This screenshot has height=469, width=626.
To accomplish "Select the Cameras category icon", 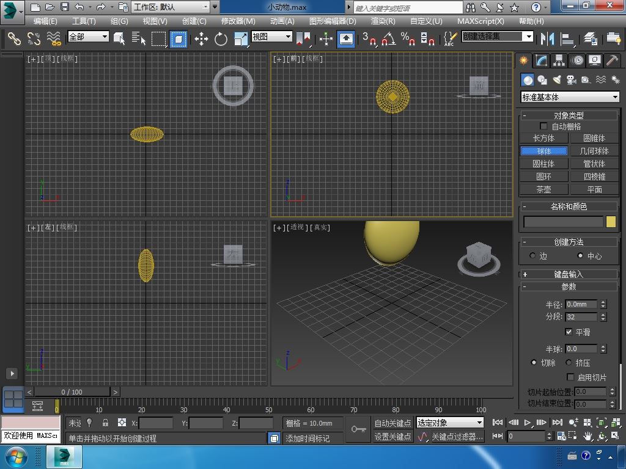I will click(572, 80).
